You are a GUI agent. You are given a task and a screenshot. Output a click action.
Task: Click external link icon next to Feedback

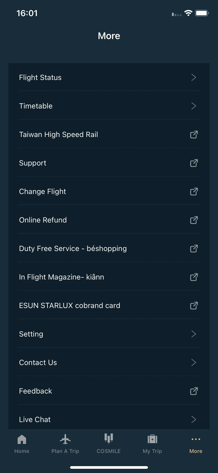194,391
